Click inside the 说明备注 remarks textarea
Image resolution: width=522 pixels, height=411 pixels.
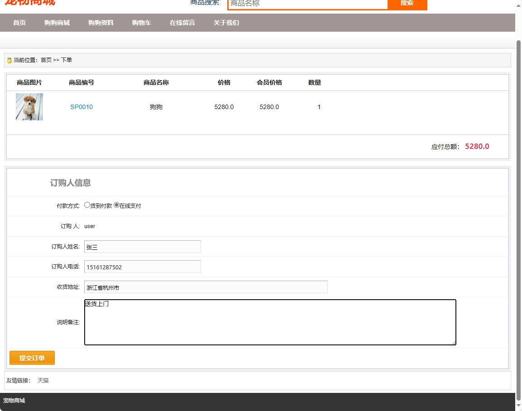(x=269, y=321)
